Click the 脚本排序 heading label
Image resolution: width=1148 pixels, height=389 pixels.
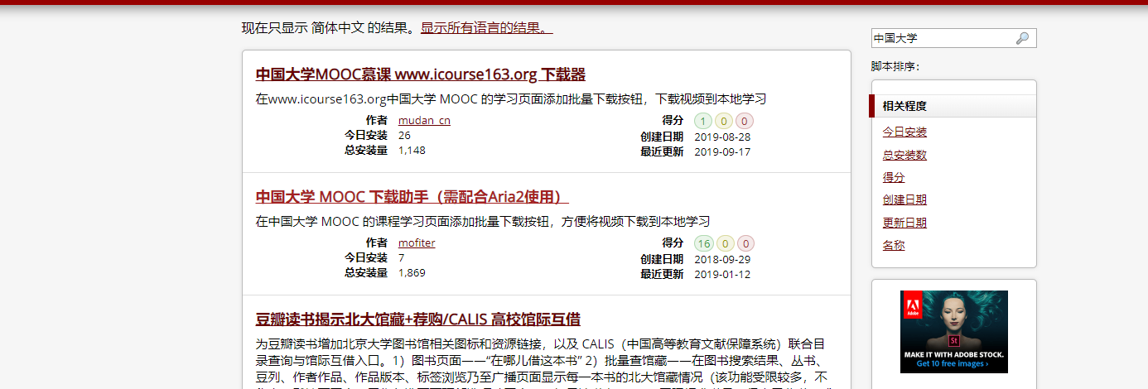coord(895,66)
